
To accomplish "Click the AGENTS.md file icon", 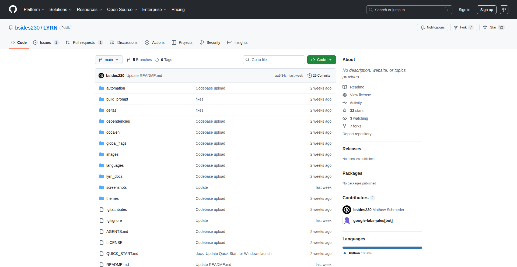I will click(x=102, y=232).
